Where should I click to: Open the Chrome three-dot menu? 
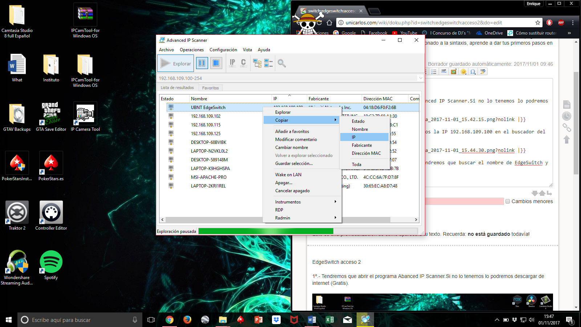click(573, 23)
